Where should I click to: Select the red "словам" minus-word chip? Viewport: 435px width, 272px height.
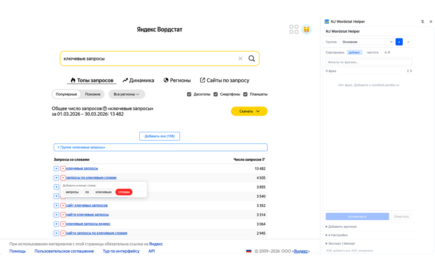124,192
